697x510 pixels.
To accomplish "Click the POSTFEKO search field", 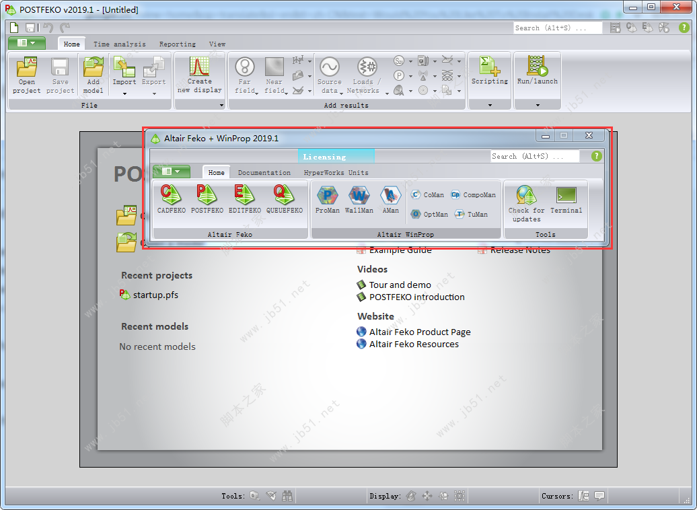I will coord(558,28).
